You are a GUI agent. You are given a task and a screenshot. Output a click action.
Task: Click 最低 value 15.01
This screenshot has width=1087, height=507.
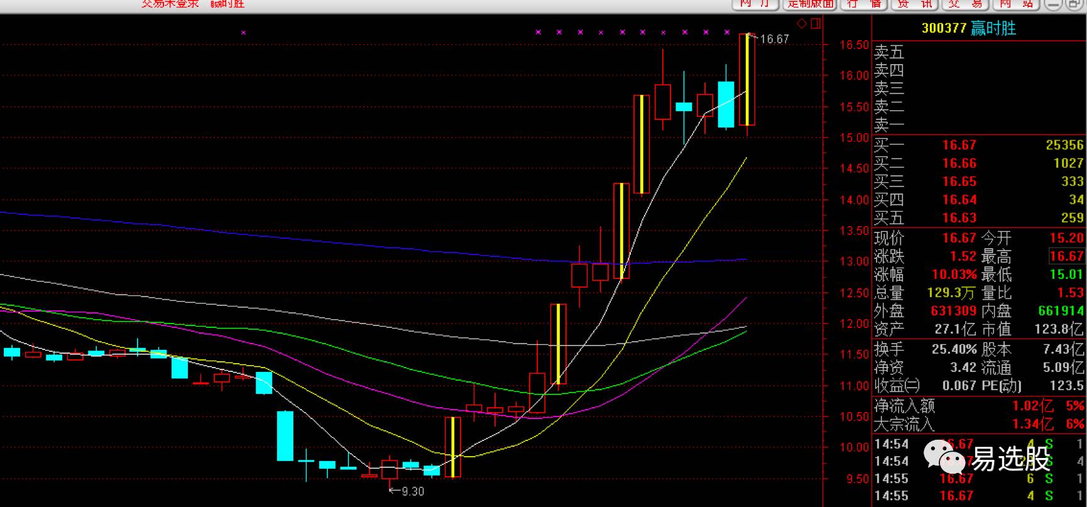(x=1066, y=275)
